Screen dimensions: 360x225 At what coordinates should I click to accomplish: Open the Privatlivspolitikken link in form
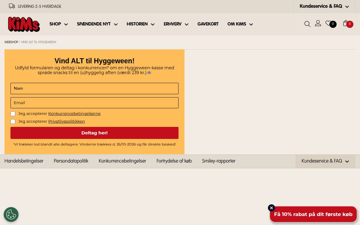pyautogui.click(x=67, y=121)
